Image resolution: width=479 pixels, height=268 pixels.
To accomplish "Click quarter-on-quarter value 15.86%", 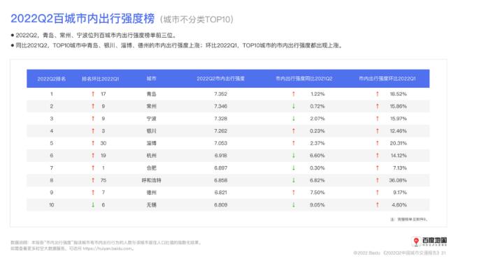I will tap(398, 106).
